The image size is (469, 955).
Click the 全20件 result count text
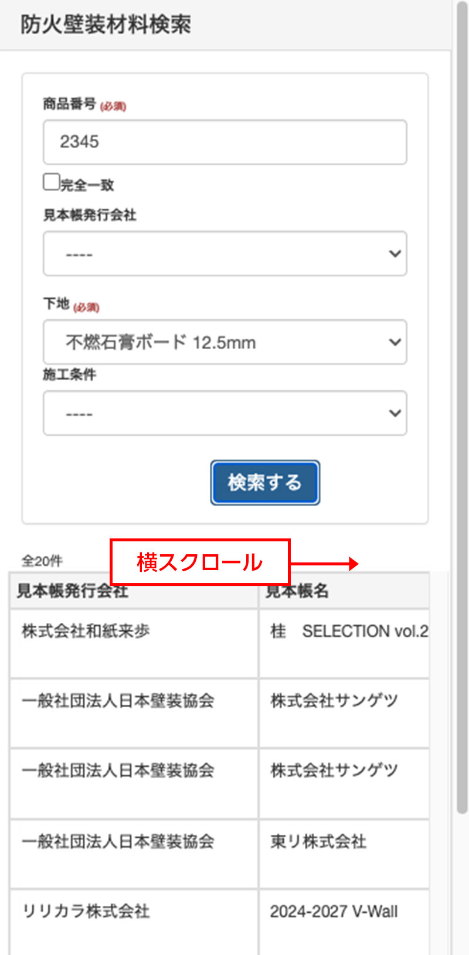pos(42,561)
